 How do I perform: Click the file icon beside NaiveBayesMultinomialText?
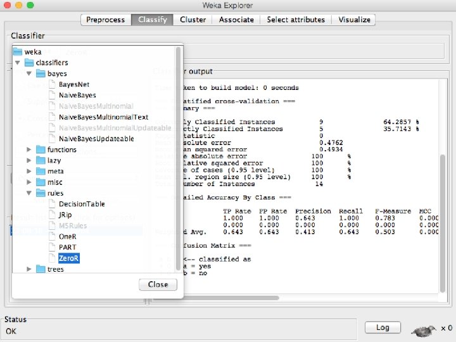click(x=52, y=117)
